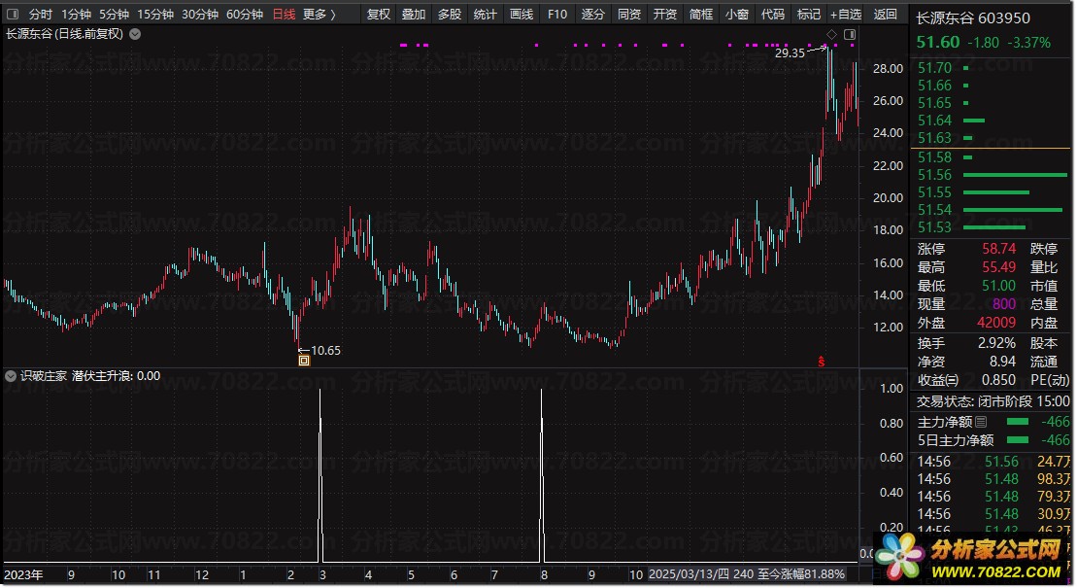The width and height of the screenshot is (1077, 588).
Task: Open the F10 company info
Action: coord(556,15)
